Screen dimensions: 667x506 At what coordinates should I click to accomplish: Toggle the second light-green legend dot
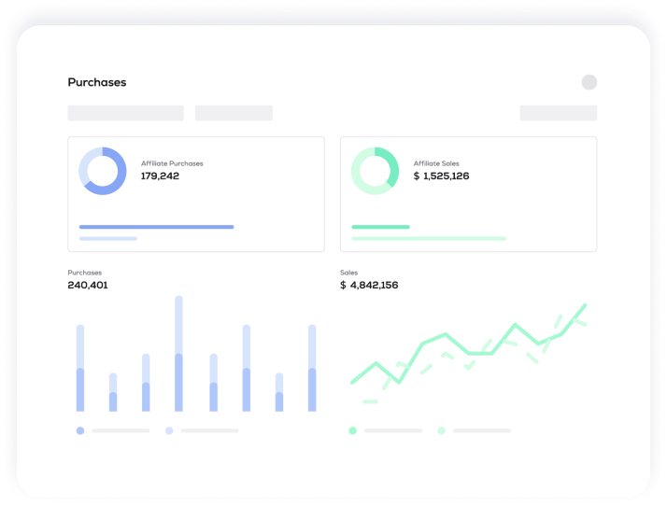point(441,430)
